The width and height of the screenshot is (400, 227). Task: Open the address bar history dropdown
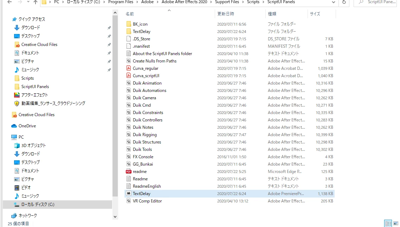pyautogui.click(x=334, y=2)
